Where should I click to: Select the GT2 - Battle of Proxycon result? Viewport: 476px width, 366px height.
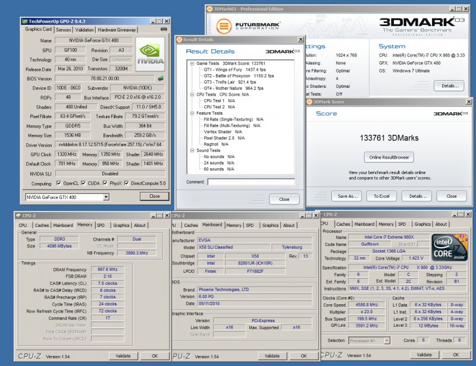click(239, 76)
